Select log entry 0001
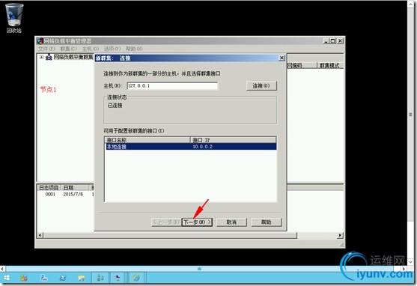 click(x=50, y=195)
